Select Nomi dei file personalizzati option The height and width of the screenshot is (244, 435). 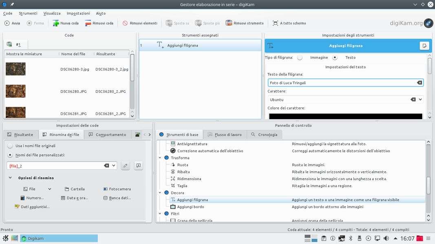10,155
